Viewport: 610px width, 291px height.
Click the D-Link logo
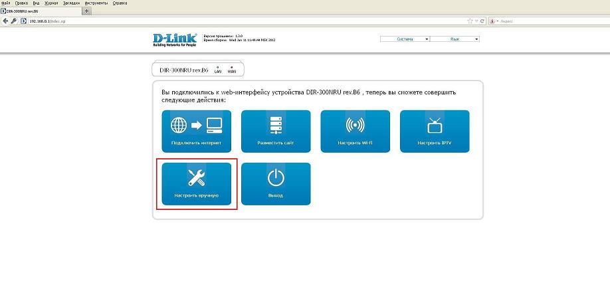pos(175,40)
